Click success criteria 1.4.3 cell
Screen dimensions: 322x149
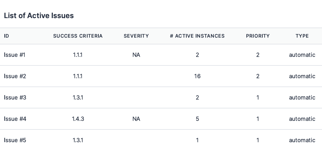coord(78,119)
